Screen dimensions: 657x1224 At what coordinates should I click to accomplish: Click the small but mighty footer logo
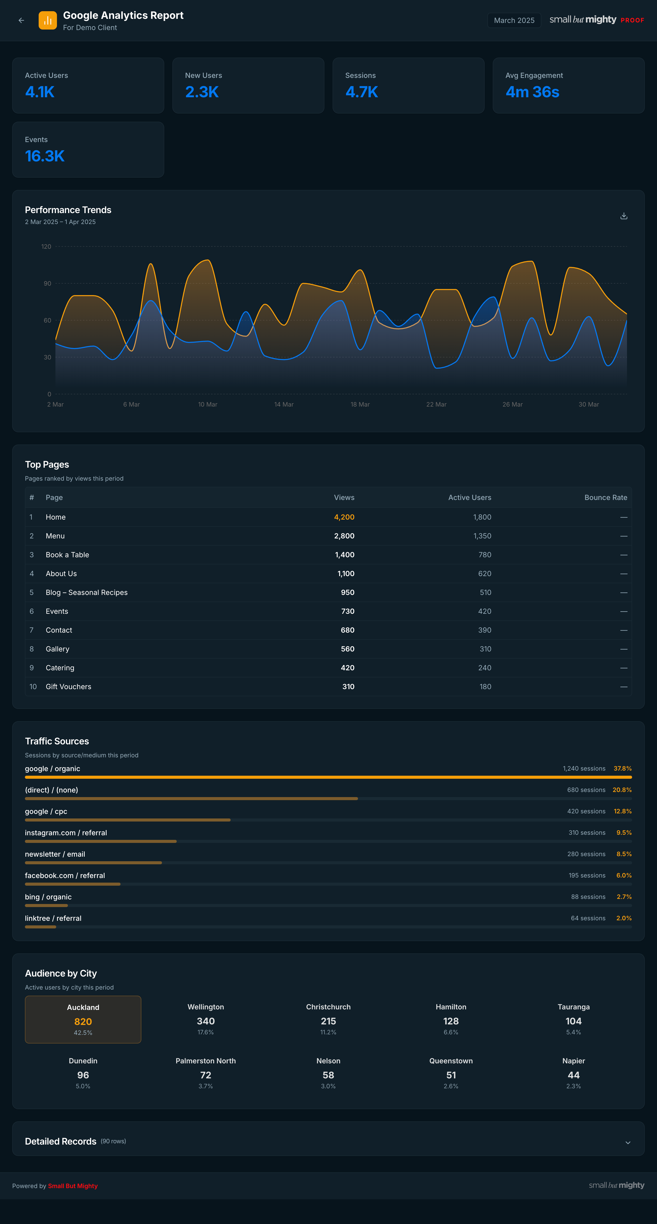point(617,1186)
